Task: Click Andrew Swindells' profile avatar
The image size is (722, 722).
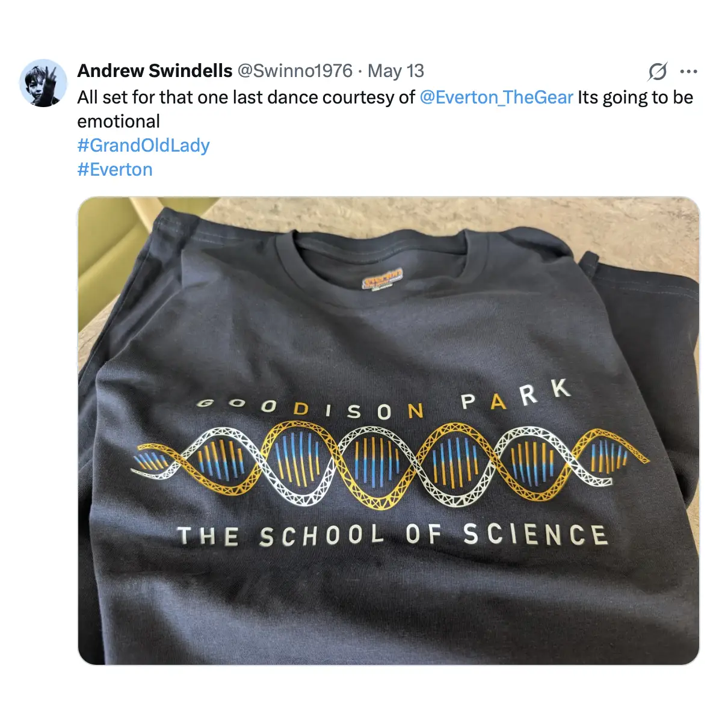Action: [43, 83]
